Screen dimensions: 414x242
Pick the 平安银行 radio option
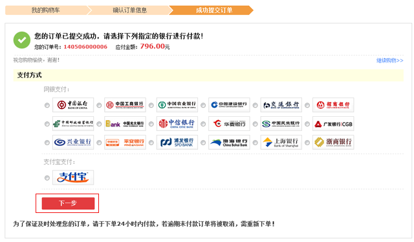pos(99,143)
